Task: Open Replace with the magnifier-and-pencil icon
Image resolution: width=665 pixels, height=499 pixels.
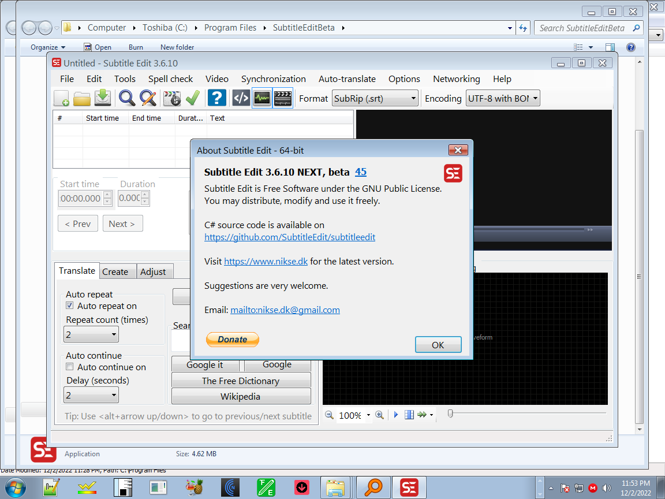Action: click(x=148, y=98)
